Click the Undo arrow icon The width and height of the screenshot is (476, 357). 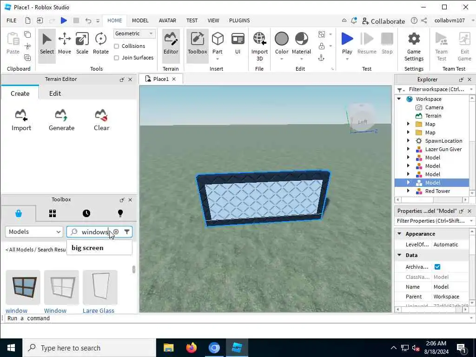(88, 20)
